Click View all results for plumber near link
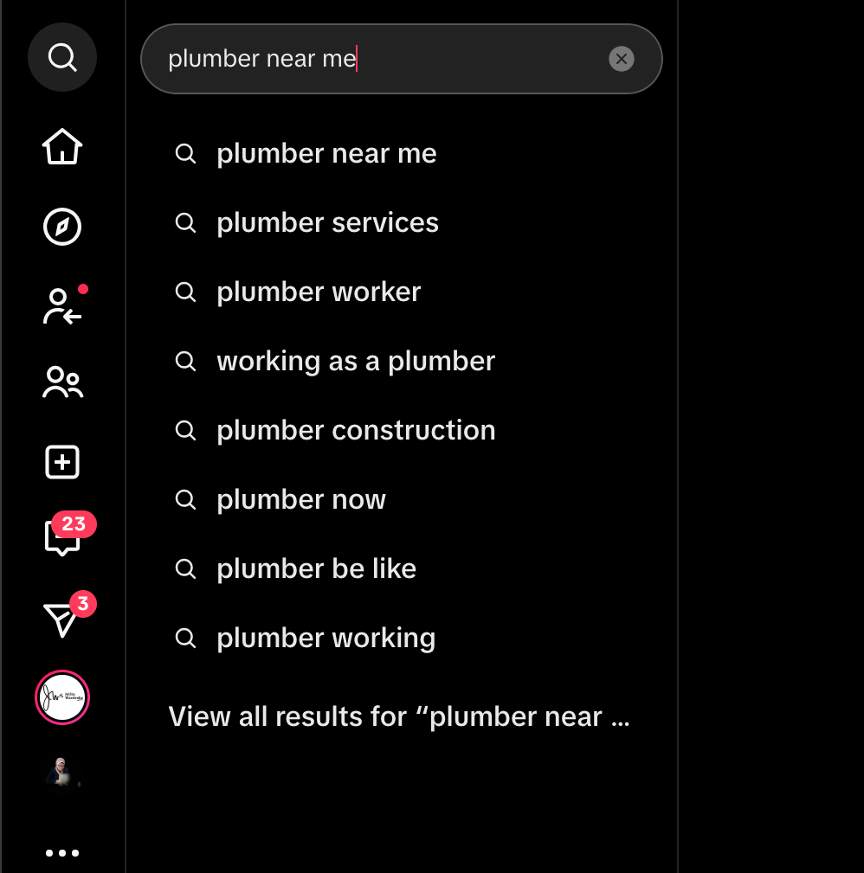Viewport: 864px width, 873px height. pos(398,717)
